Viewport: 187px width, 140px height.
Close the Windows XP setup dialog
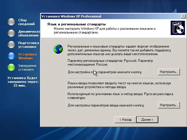click(x=183, y=16)
